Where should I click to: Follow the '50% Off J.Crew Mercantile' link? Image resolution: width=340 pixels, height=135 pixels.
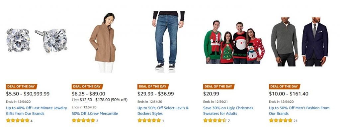click(x=95, y=114)
